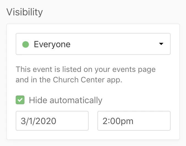186x146 pixels.
Task: Click the green status dot beside Everyone
Action: click(26, 44)
